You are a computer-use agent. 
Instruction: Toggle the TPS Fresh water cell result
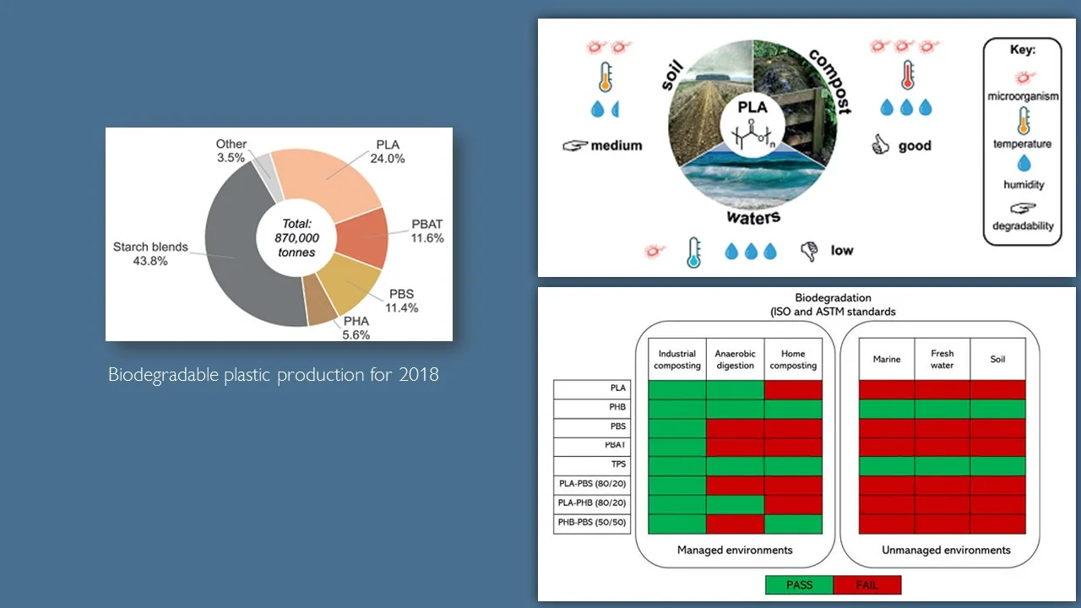(x=942, y=466)
